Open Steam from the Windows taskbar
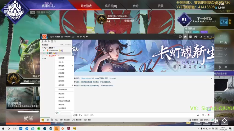The height and width of the screenshot is (131, 234). point(51,128)
